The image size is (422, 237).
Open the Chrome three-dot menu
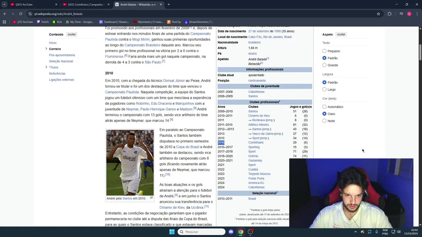[x=417, y=14]
